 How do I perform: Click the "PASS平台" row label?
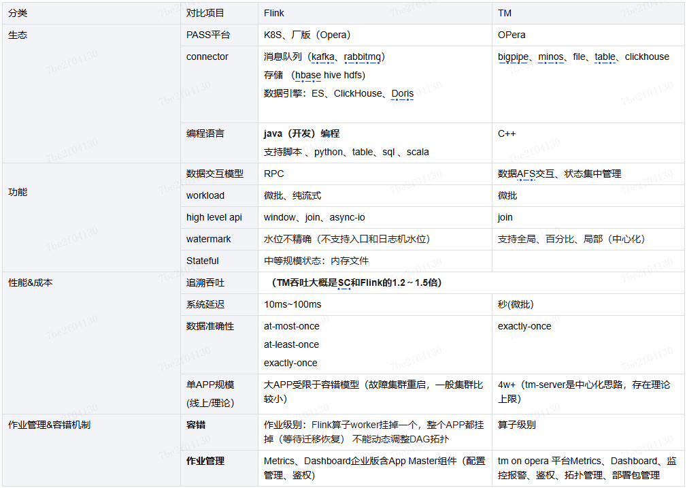tap(208, 35)
